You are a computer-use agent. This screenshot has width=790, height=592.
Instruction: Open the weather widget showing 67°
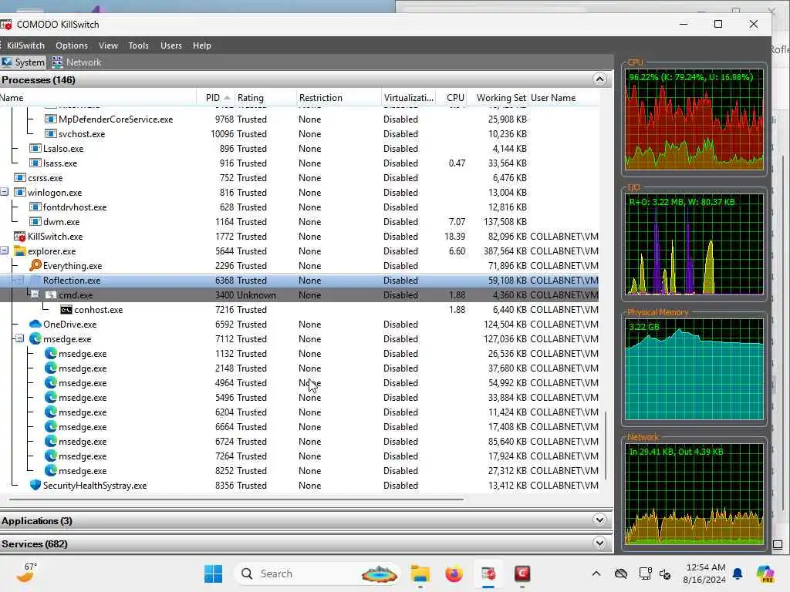(26, 573)
